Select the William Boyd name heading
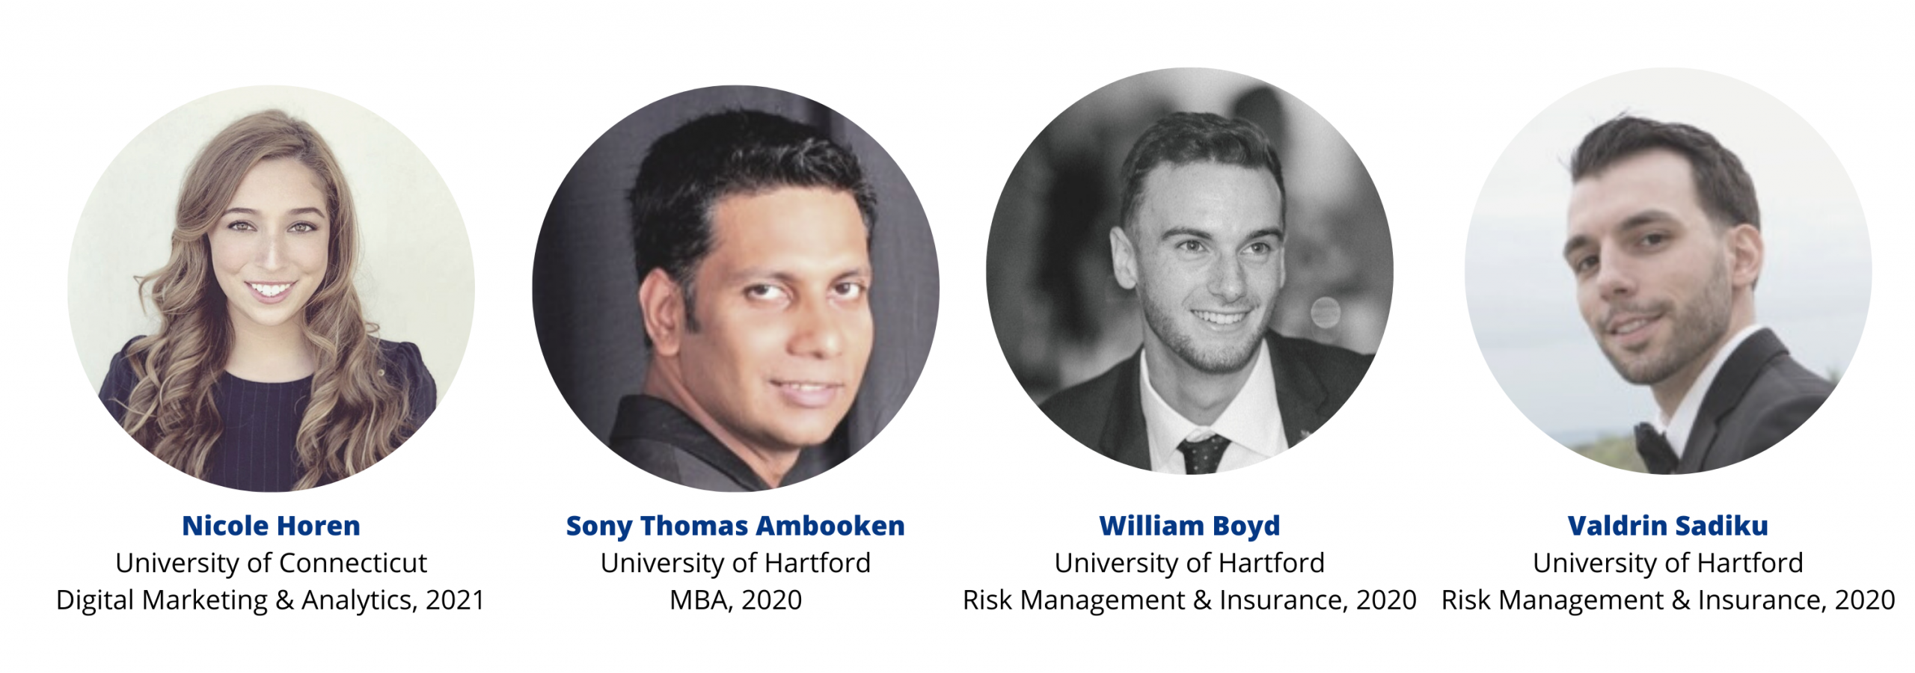 pyautogui.click(x=1189, y=526)
